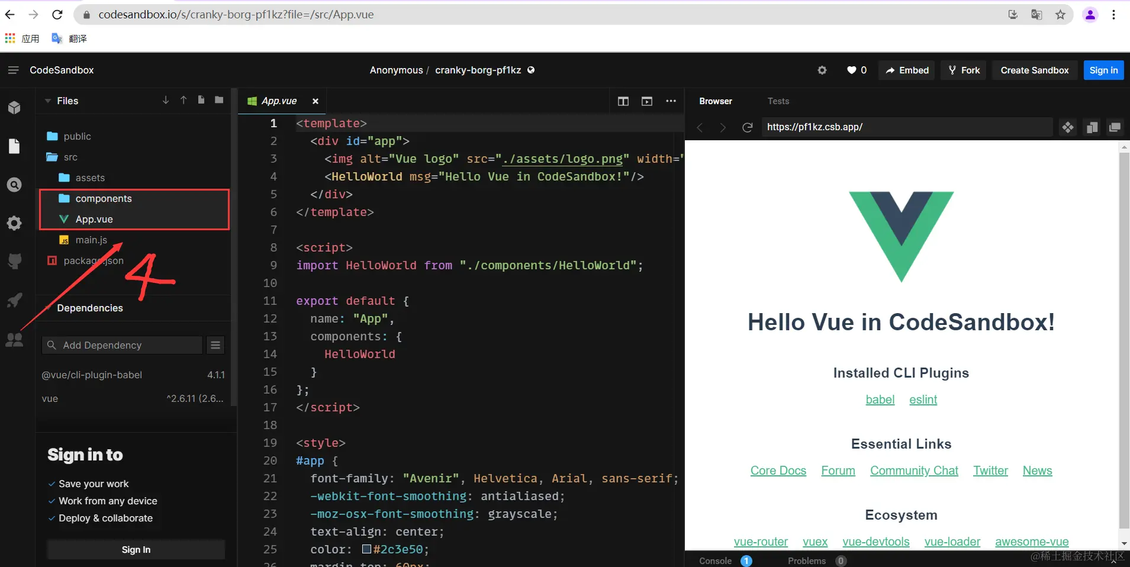1130x567 pixels.
Task: Open sandbox settings gear in top header
Action: [x=822, y=70]
